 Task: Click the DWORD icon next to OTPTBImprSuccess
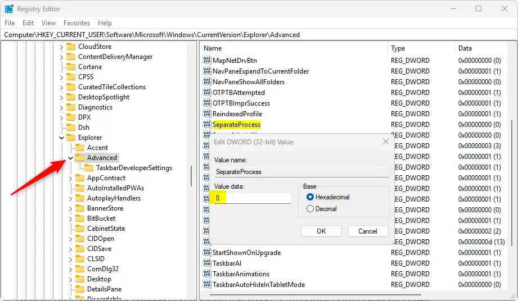click(x=207, y=103)
